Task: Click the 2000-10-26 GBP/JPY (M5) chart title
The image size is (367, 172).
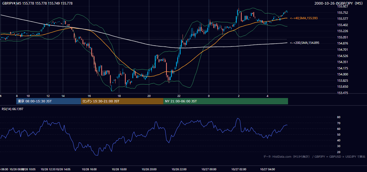Action: [339, 3]
